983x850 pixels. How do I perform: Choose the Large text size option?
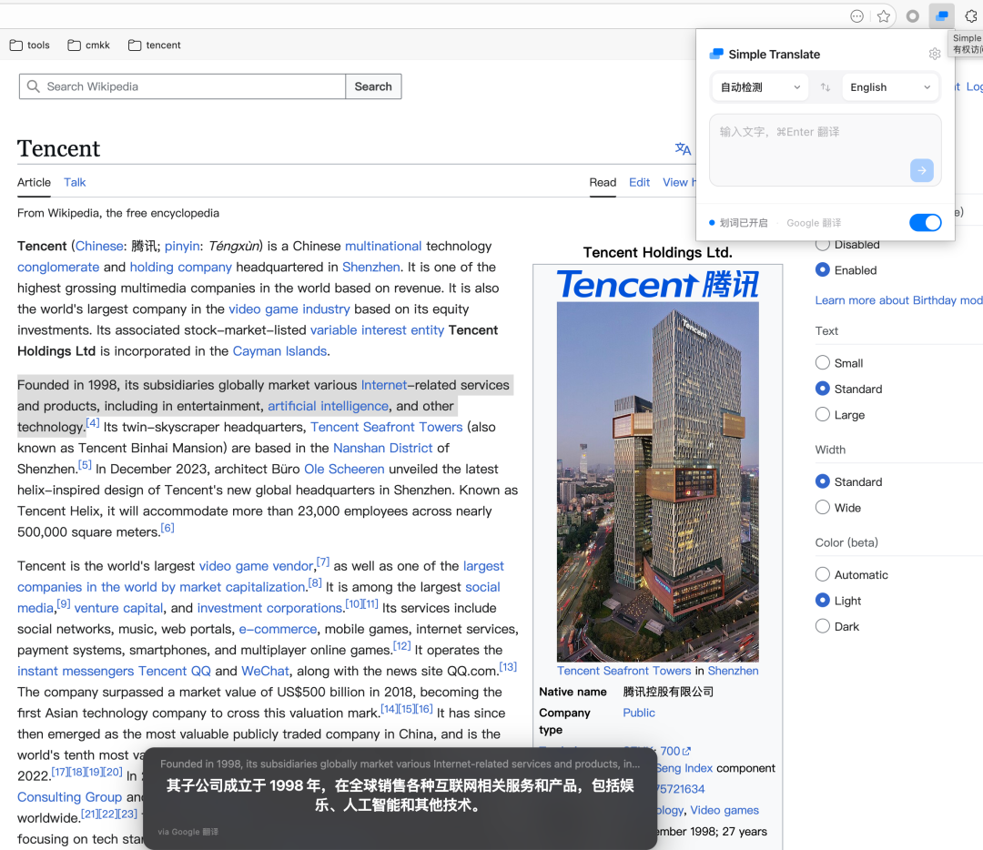coord(822,414)
